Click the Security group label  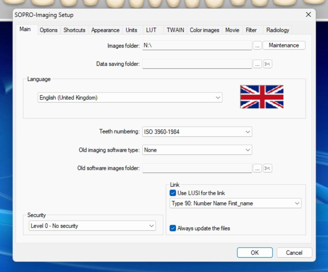(x=37, y=215)
